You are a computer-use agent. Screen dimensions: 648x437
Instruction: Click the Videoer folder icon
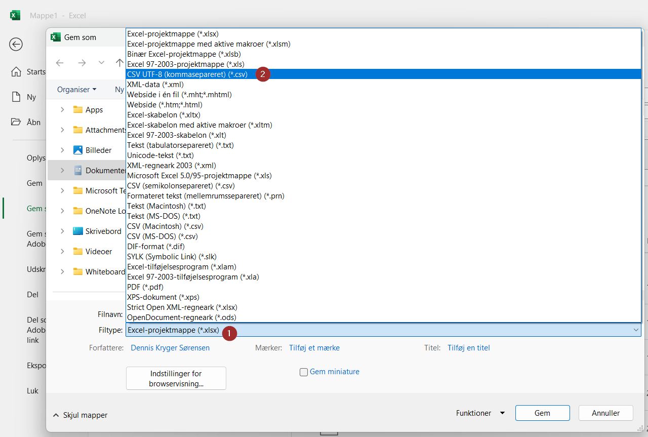[x=77, y=251]
